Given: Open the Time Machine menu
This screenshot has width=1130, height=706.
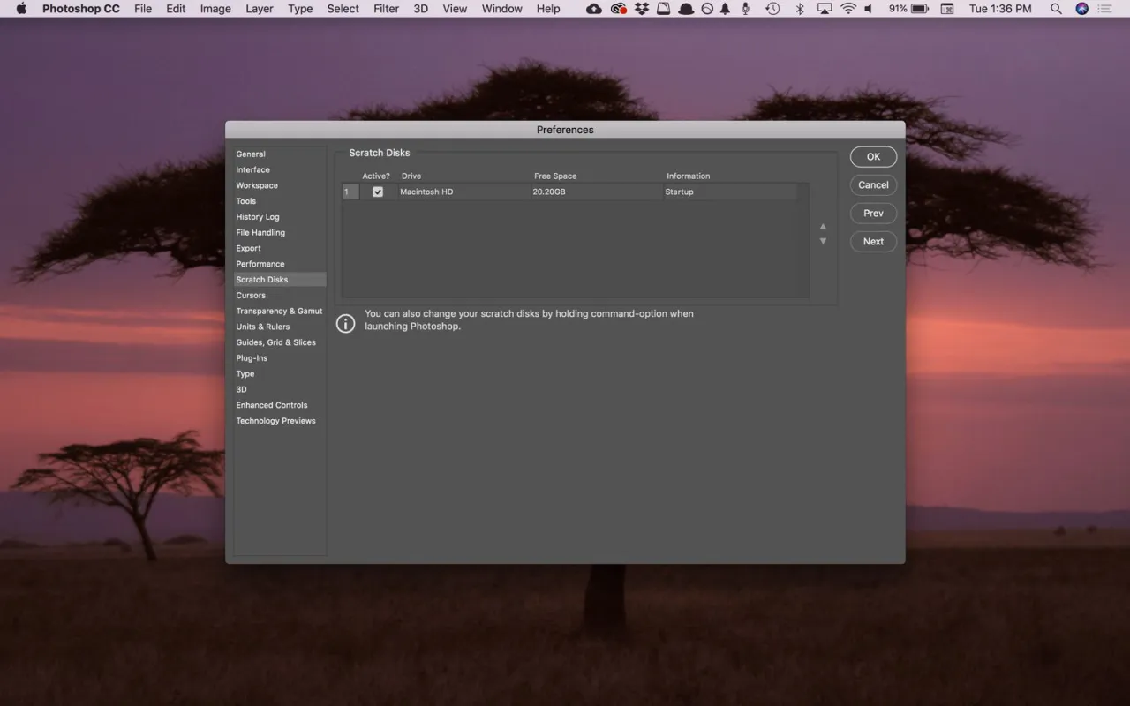Looking at the screenshot, I should (772, 9).
